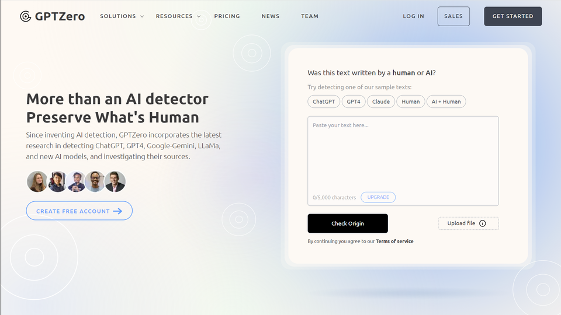
Task: Click the second team member avatar
Action: [x=57, y=181]
